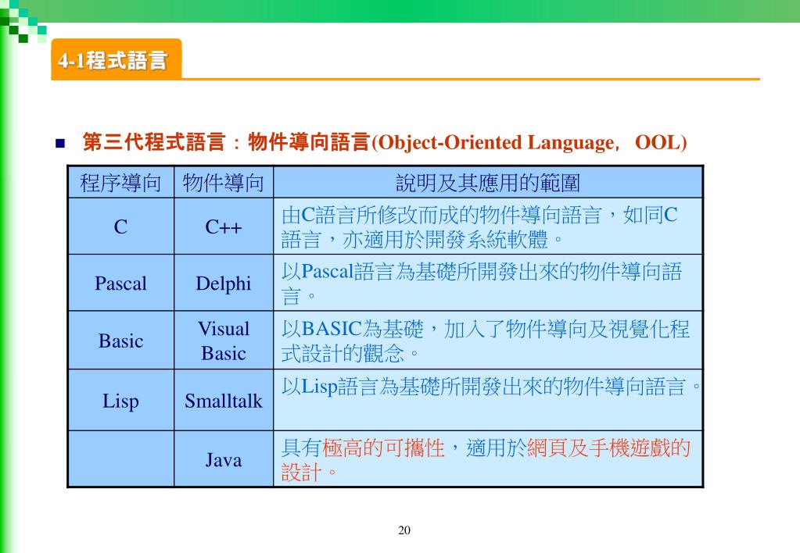Select the Basic cell in 程序導向 column

[x=120, y=341]
